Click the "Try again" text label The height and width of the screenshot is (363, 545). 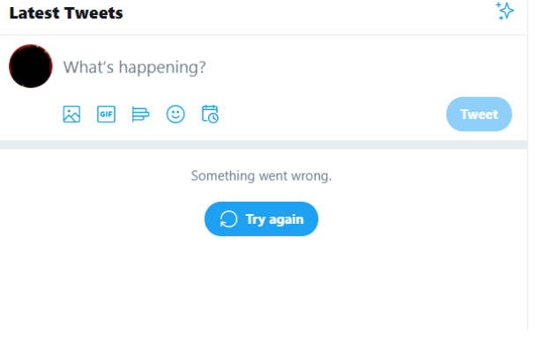click(274, 219)
